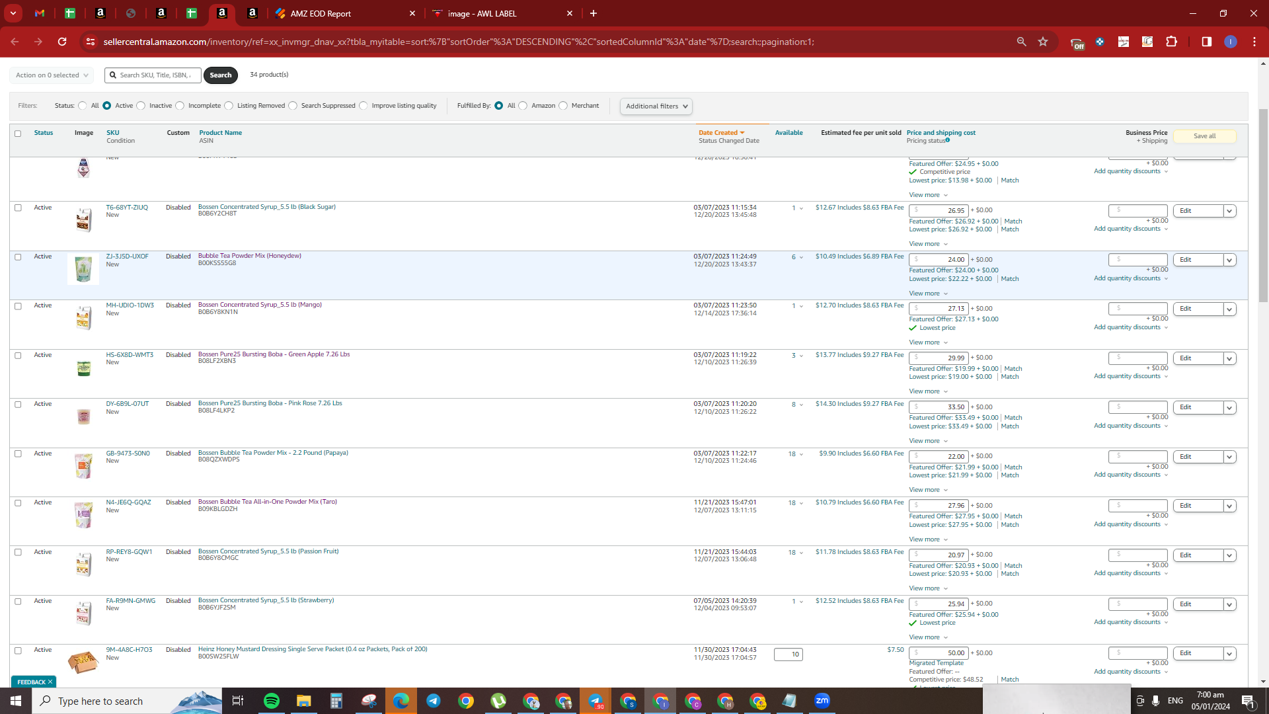
Task: Choose Amazon under Fulfilled By
Action: (x=523, y=106)
